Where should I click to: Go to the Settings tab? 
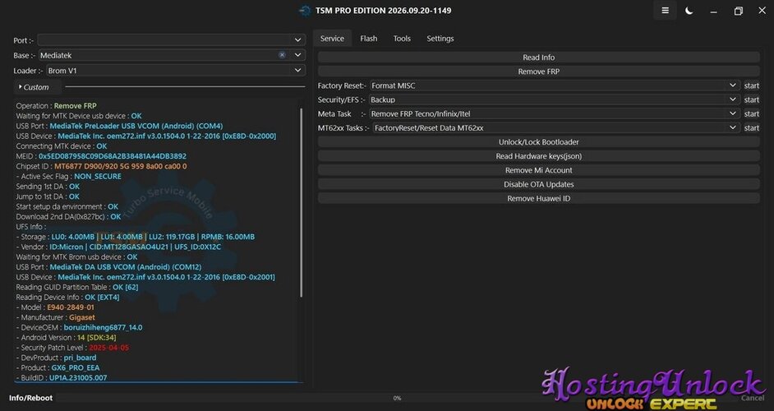440,39
